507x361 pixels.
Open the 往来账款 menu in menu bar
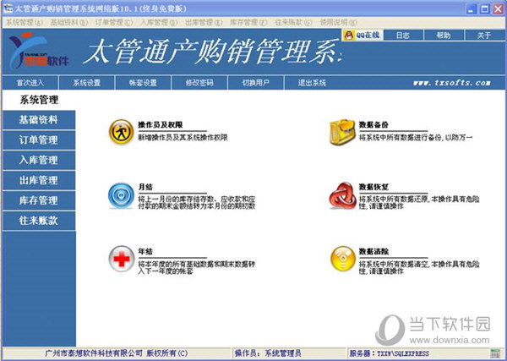coord(293,22)
